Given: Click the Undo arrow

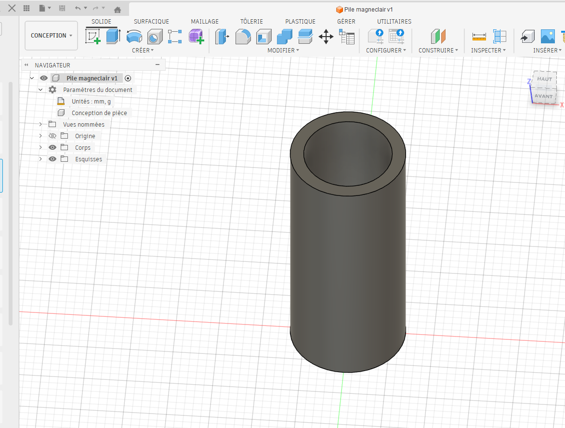Looking at the screenshot, I should [x=78, y=8].
